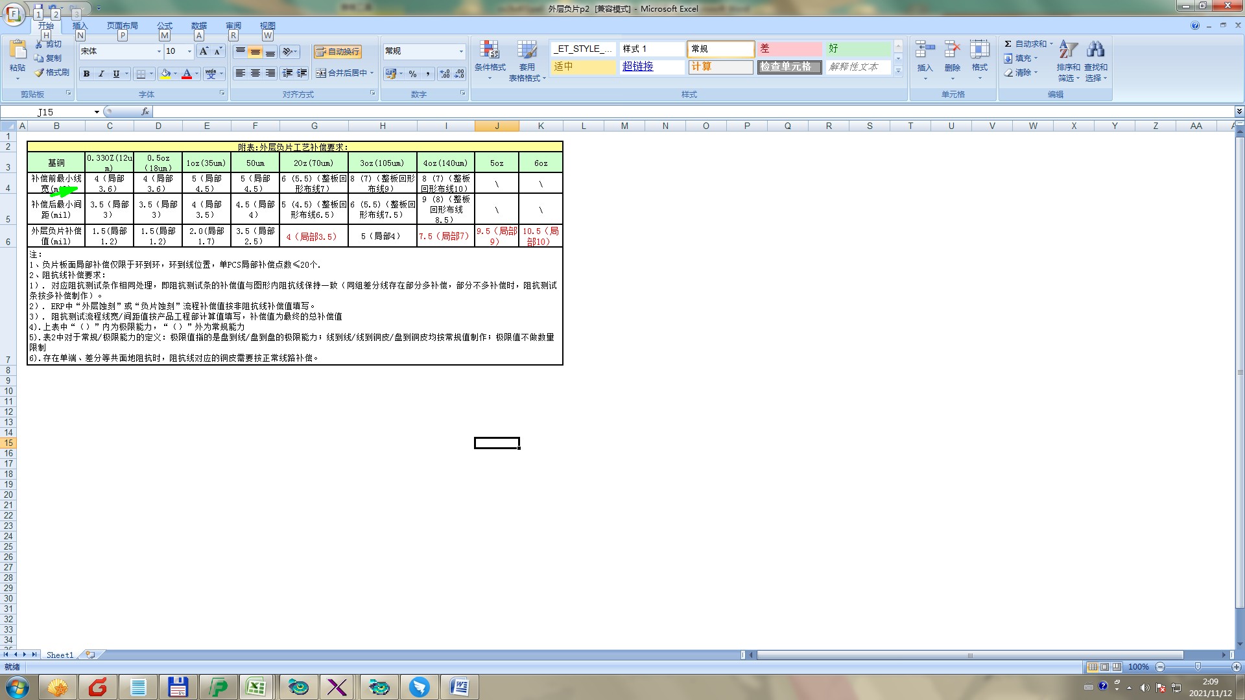1245x700 pixels.
Task: Open the 公式 ribbon tab
Action: click(x=165, y=26)
